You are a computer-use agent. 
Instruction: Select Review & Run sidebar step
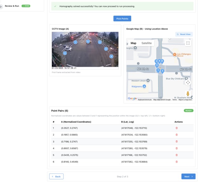[x=12, y=6]
